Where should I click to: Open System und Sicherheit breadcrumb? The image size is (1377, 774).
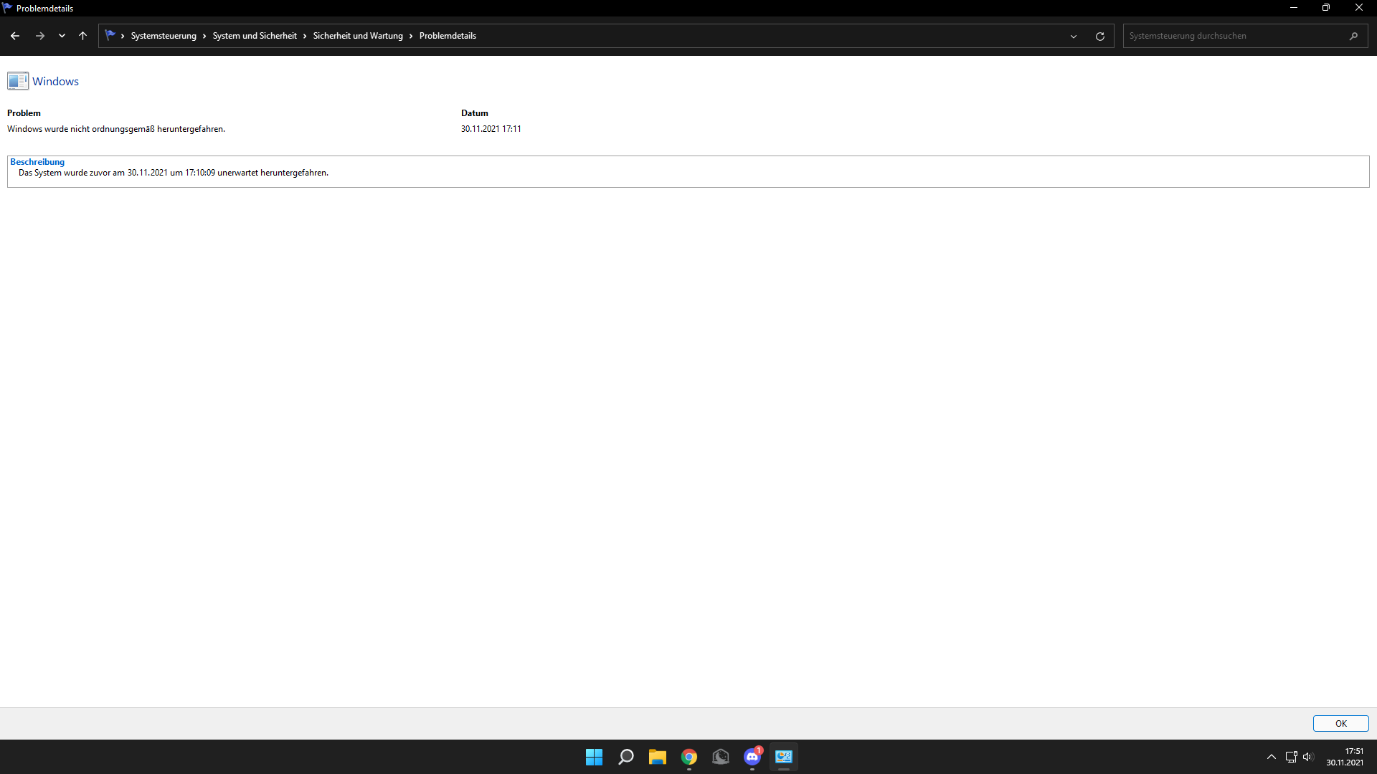point(254,36)
